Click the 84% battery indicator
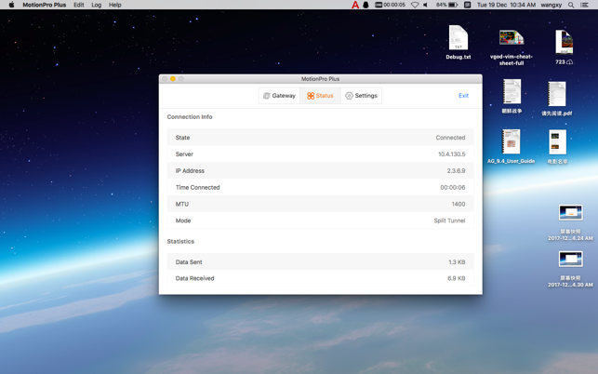Image resolution: width=598 pixels, height=374 pixels. pos(447,5)
